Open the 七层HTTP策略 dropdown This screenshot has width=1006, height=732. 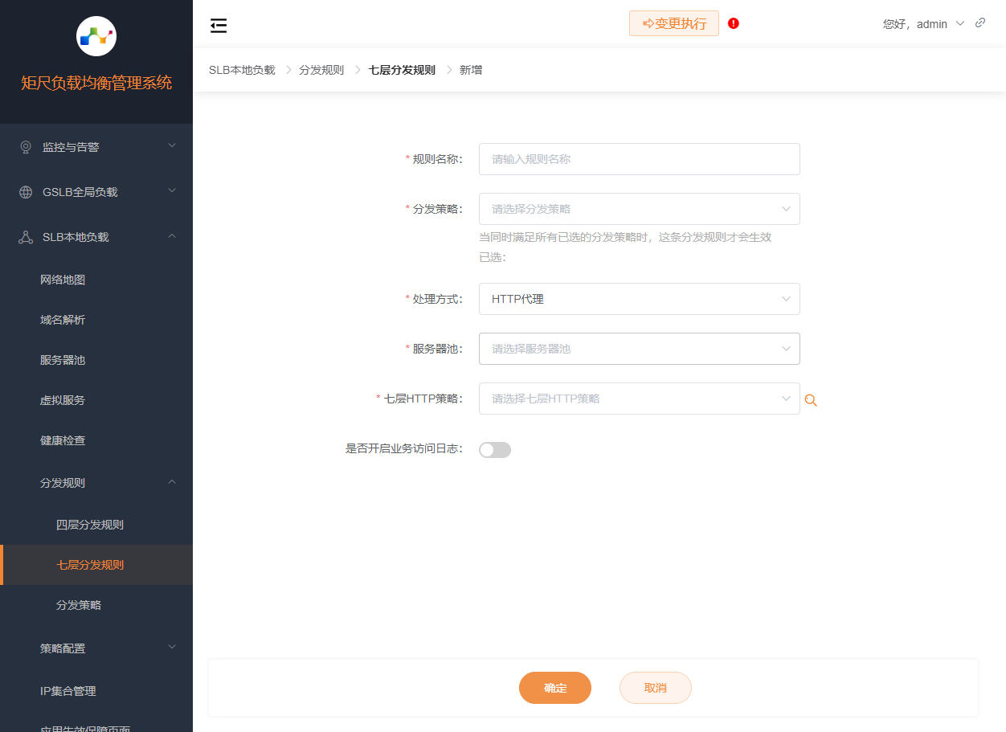coord(640,399)
